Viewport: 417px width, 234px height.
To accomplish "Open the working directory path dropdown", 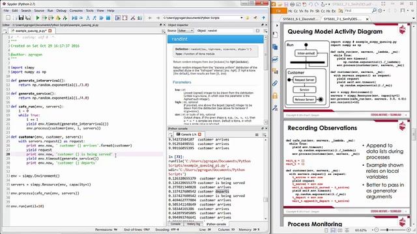I will pyautogui.click(x=242, y=18).
